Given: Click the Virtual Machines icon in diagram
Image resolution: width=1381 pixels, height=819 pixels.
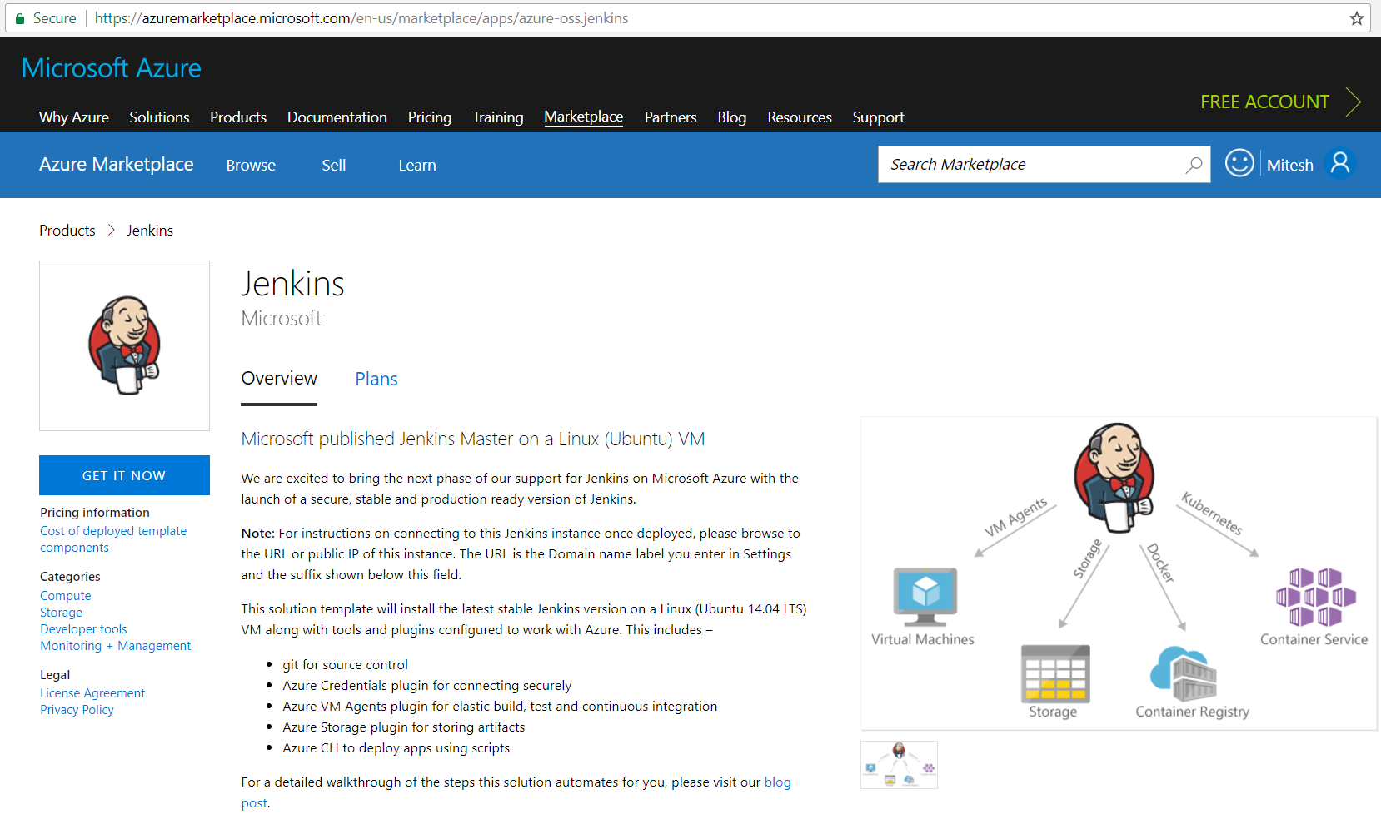Looking at the screenshot, I should 925,597.
